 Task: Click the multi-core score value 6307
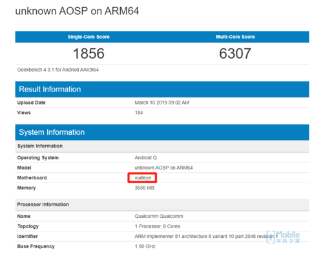(235, 54)
